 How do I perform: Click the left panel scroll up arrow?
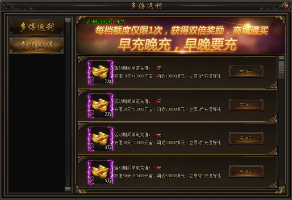68,21
